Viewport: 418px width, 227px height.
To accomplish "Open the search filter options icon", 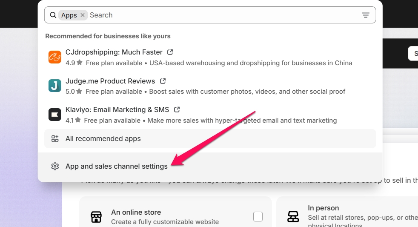I will (x=366, y=15).
